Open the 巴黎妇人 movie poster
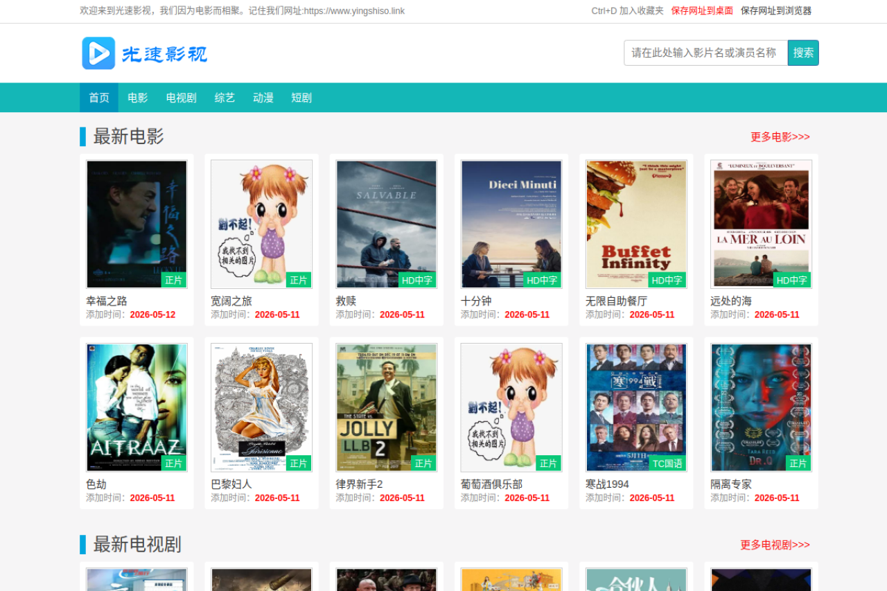887x591 pixels. tap(262, 408)
